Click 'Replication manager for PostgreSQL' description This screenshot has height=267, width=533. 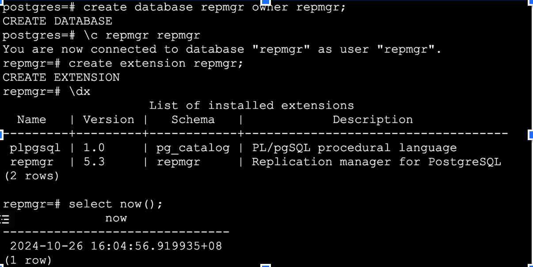376,162
